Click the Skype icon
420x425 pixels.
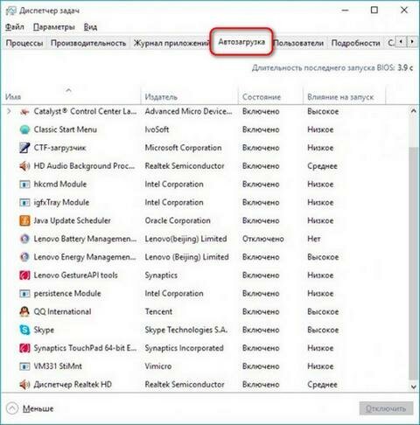point(24,330)
